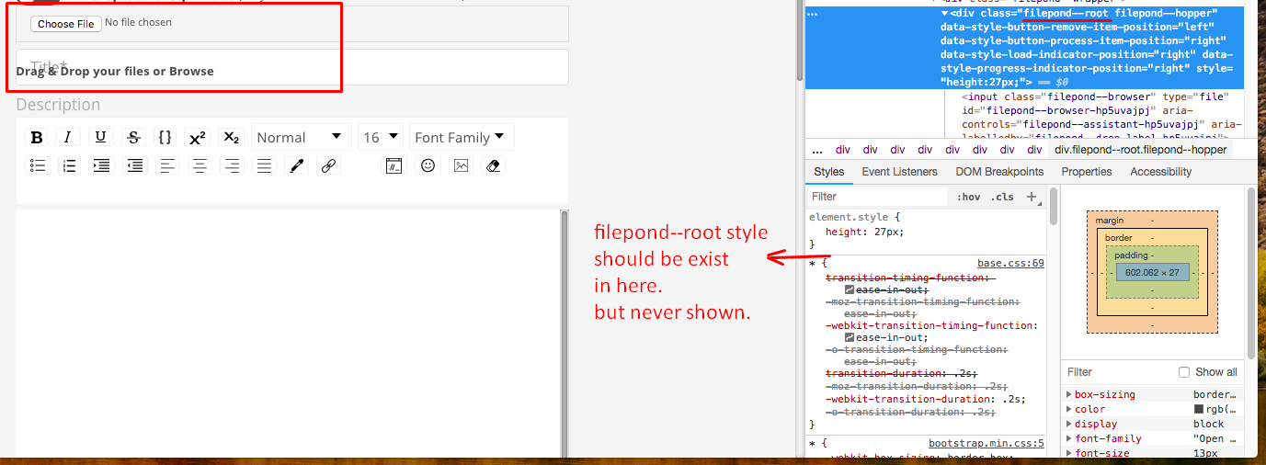Expand the font-family computed property
Viewport: 1266px width, 465px height.
(x=1068, y=438)
